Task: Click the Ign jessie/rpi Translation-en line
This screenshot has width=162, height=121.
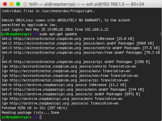Action: pos(65,80)
